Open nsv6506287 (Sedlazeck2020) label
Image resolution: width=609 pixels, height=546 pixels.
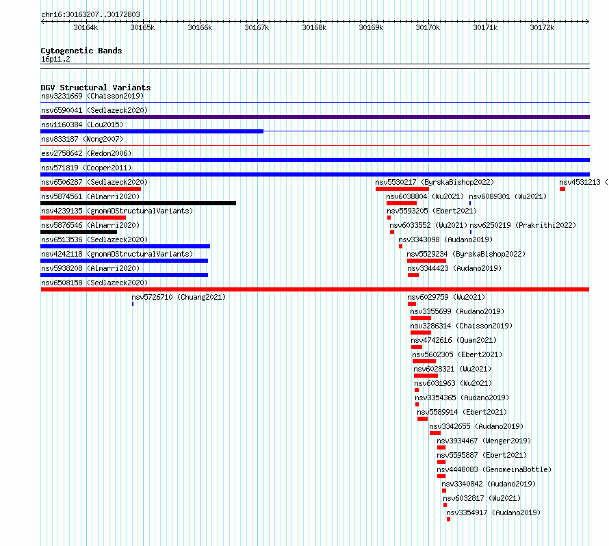(x=94, y=182)
